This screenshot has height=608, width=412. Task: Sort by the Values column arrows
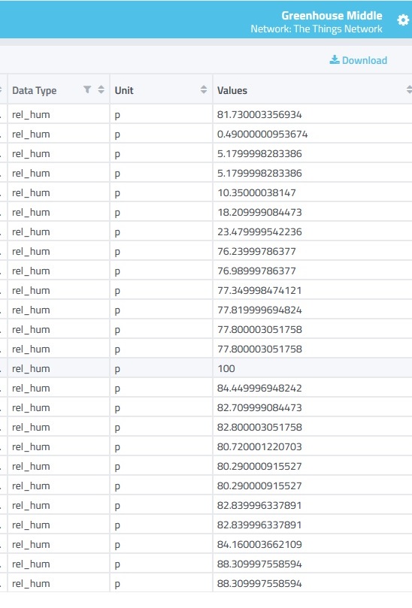pyautogui.click(x=409, y=89)
